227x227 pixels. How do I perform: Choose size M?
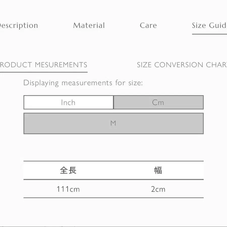(x=113, y=123)
